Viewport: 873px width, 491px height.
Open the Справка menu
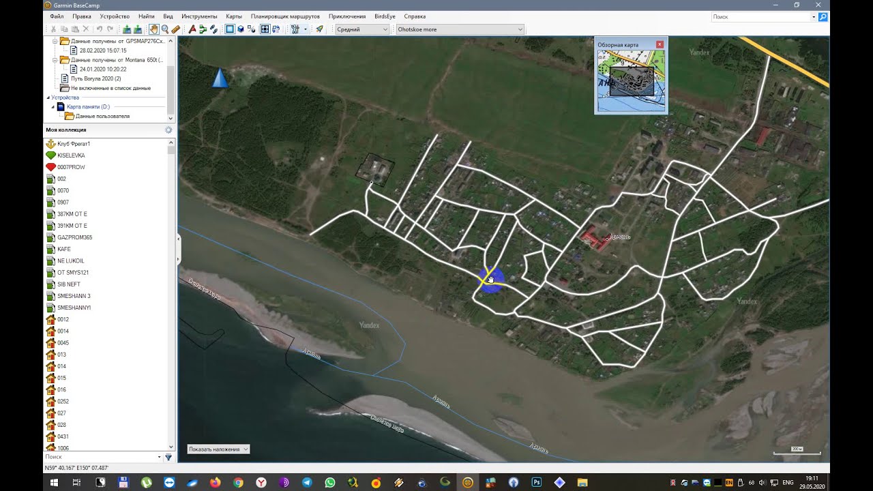pos(415,16)
